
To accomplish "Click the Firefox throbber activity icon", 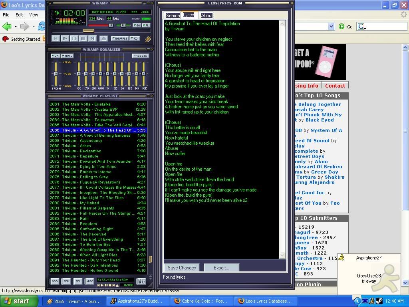I will [403, 15].
